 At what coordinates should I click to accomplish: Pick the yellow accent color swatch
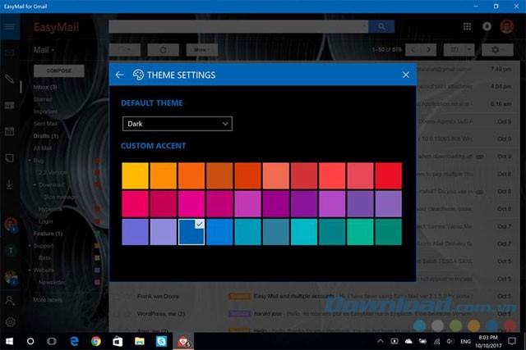[x=135, y=176]
